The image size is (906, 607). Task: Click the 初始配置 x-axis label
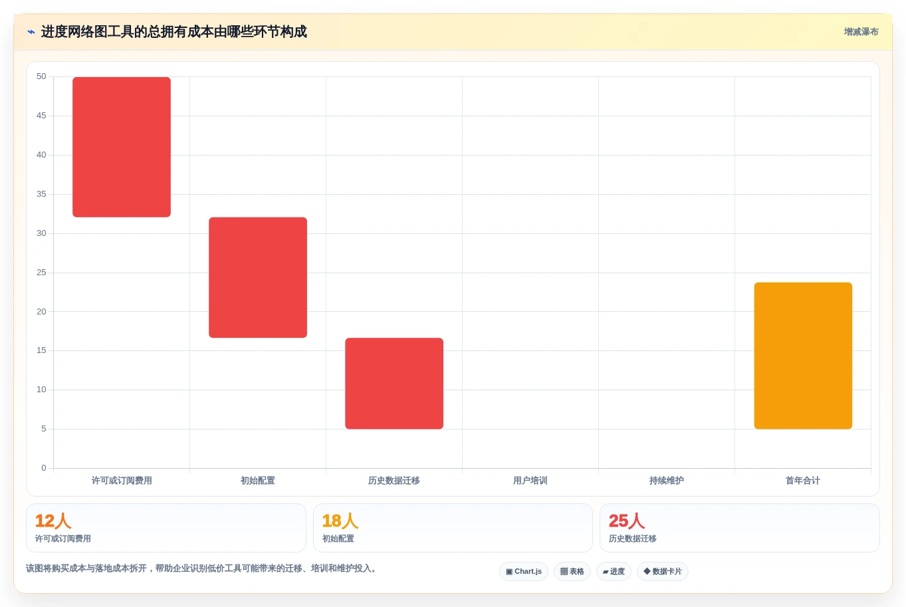click(258, 481)
